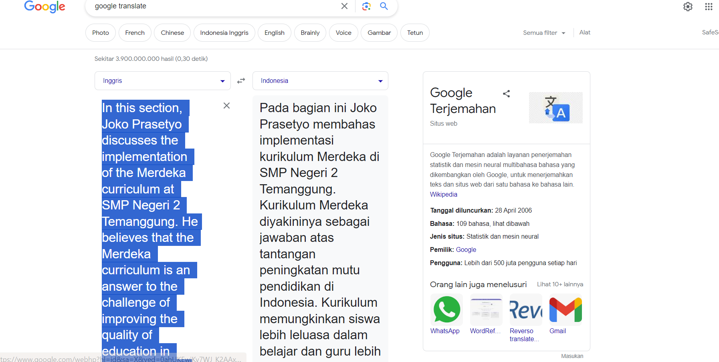Click the Reverso translate text link

pyautogui.click(x=524, y=335)
